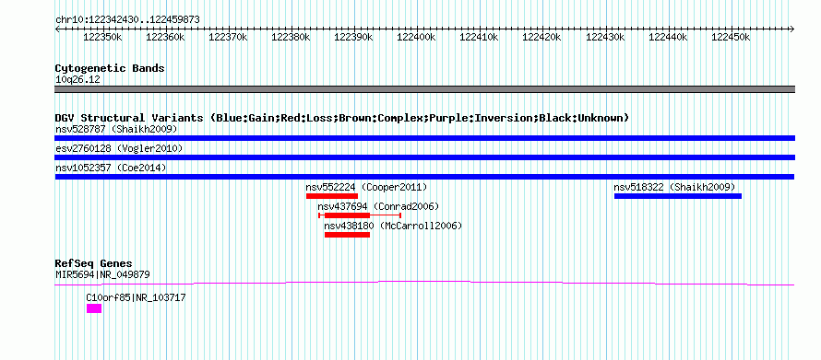Click the 122370k ruler tick label
This screenshot has width=821, height=360.
[x=229, y=37]
